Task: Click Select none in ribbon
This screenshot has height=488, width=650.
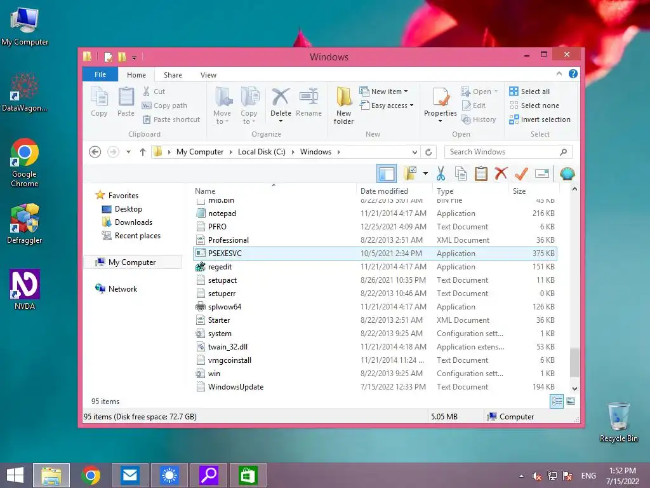Action: 534,105
